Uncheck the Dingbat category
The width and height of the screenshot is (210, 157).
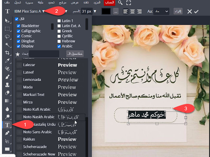[18, 41]
